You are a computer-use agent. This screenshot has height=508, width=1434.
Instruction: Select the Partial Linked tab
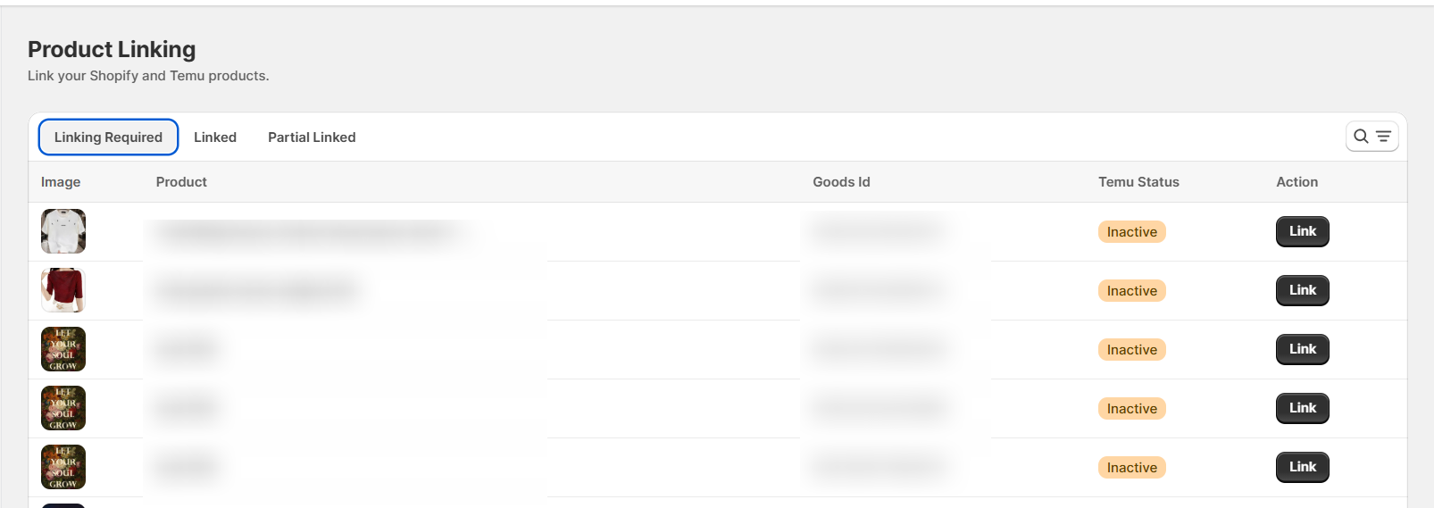coord(312,137)
